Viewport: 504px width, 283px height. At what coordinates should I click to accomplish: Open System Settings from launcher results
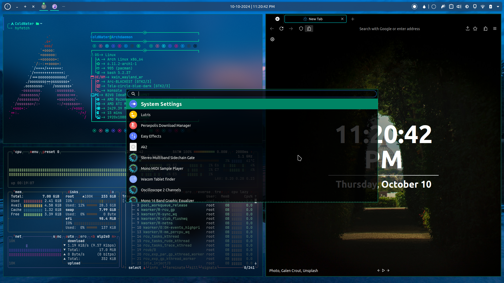coord(252,104)
